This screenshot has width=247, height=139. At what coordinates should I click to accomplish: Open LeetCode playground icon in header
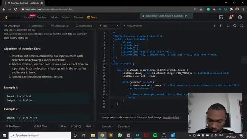(221, 17)
